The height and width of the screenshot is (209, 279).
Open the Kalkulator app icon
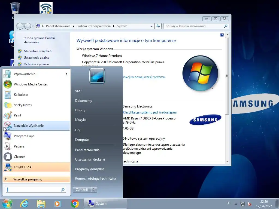pos(8,95)
